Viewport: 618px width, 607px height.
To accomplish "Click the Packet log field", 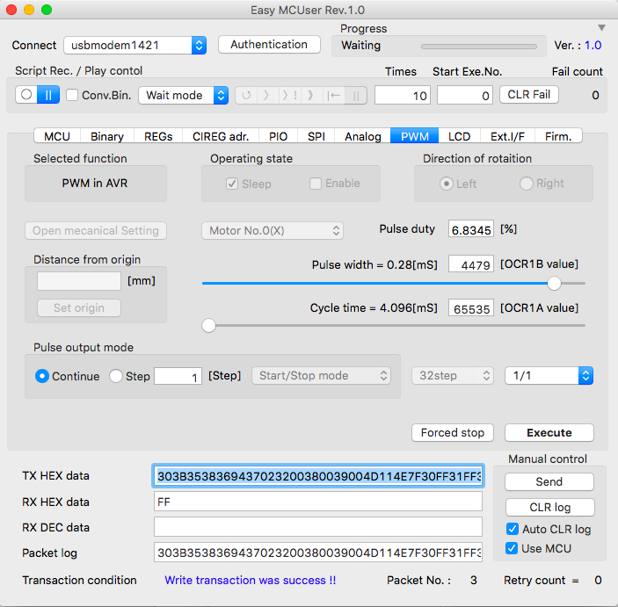I will (318, 553).
